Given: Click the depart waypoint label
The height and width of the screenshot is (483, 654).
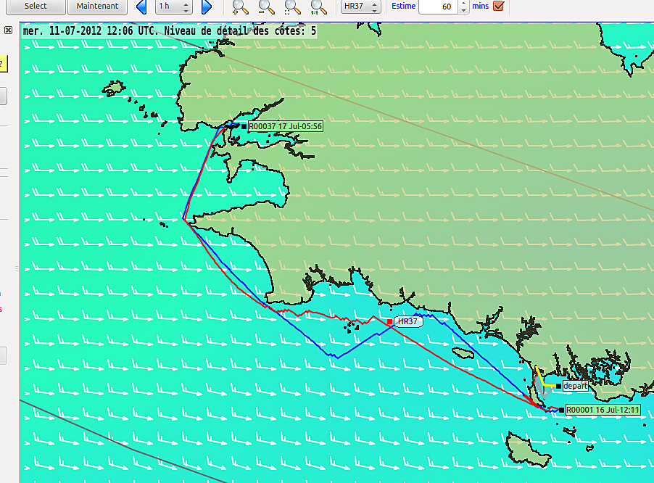Looking at the screenshot, I should (x=575, y=386).
